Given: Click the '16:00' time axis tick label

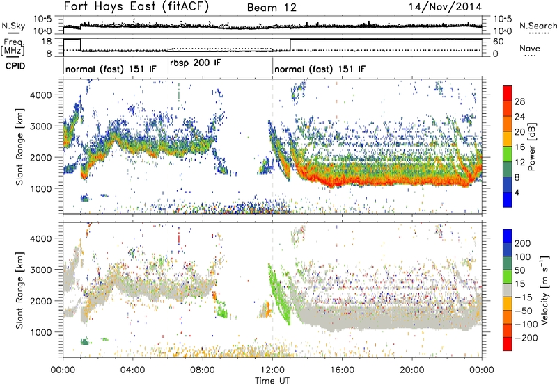Looking at the screenshot, I should (x=342, y=370).
